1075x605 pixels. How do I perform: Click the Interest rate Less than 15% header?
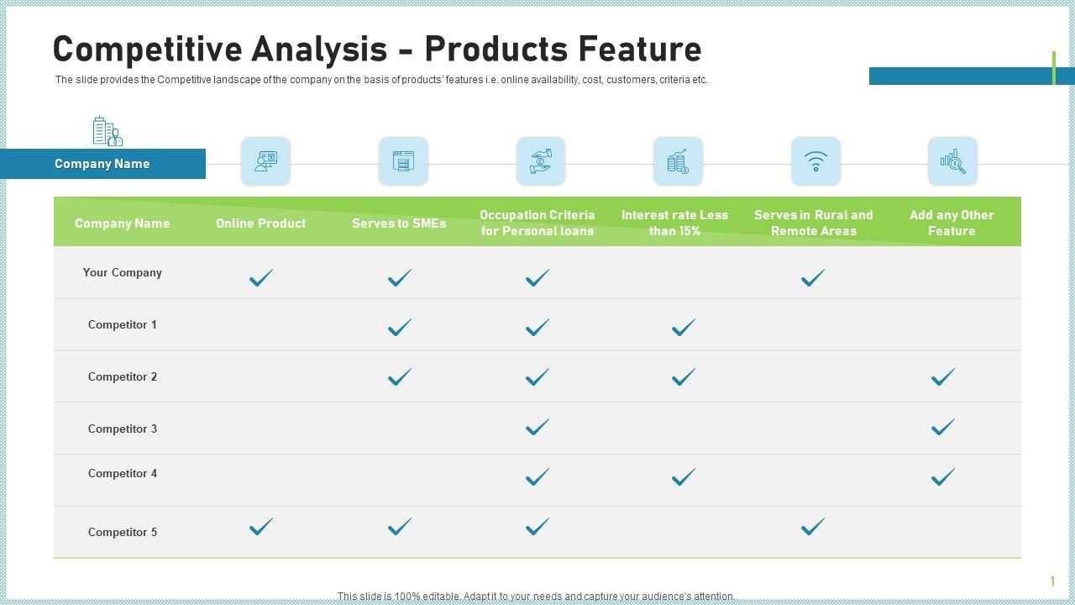click(x=674, y=223)
